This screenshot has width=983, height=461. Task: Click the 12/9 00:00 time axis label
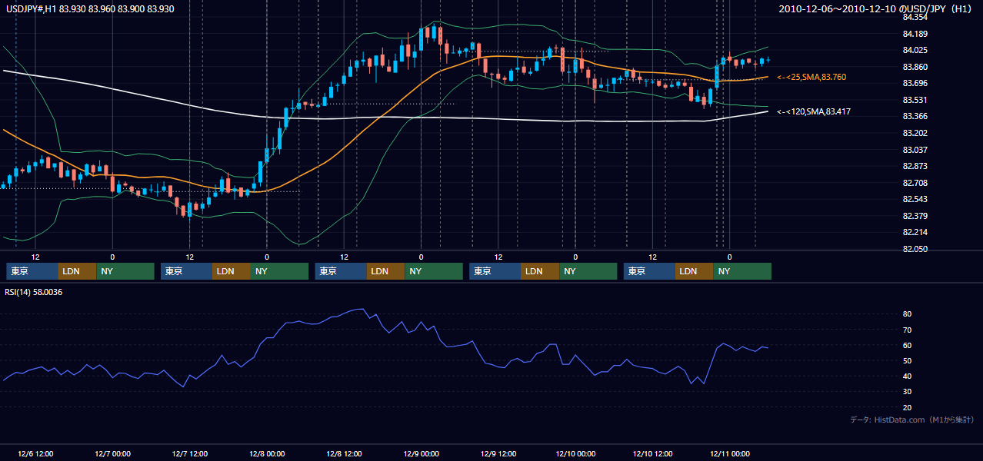click(x=421, y=453)
